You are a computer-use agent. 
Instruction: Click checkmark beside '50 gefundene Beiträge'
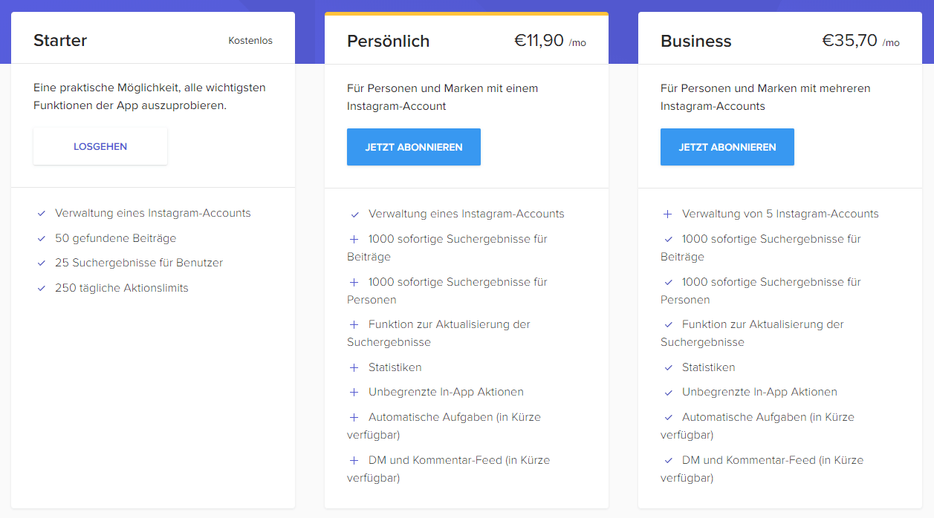[42, 239]
